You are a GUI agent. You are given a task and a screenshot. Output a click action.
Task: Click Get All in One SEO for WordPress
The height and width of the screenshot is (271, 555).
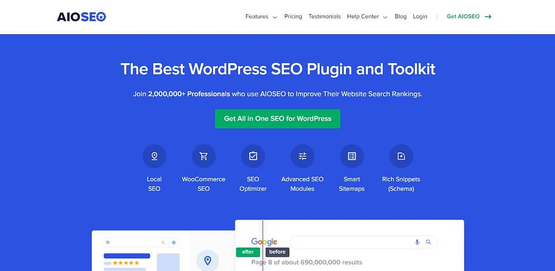click(x=277, y=118)
